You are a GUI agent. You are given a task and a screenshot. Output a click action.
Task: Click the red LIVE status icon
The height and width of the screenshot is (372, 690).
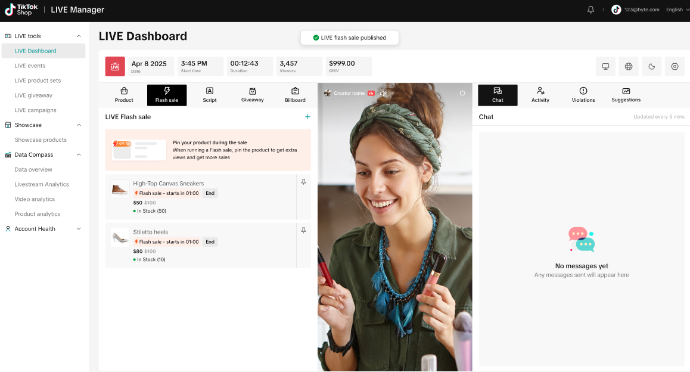[115, 67]
